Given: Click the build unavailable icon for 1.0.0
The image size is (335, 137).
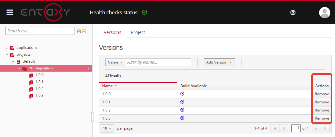Looking at the screenshot, I should pos(182,94).
